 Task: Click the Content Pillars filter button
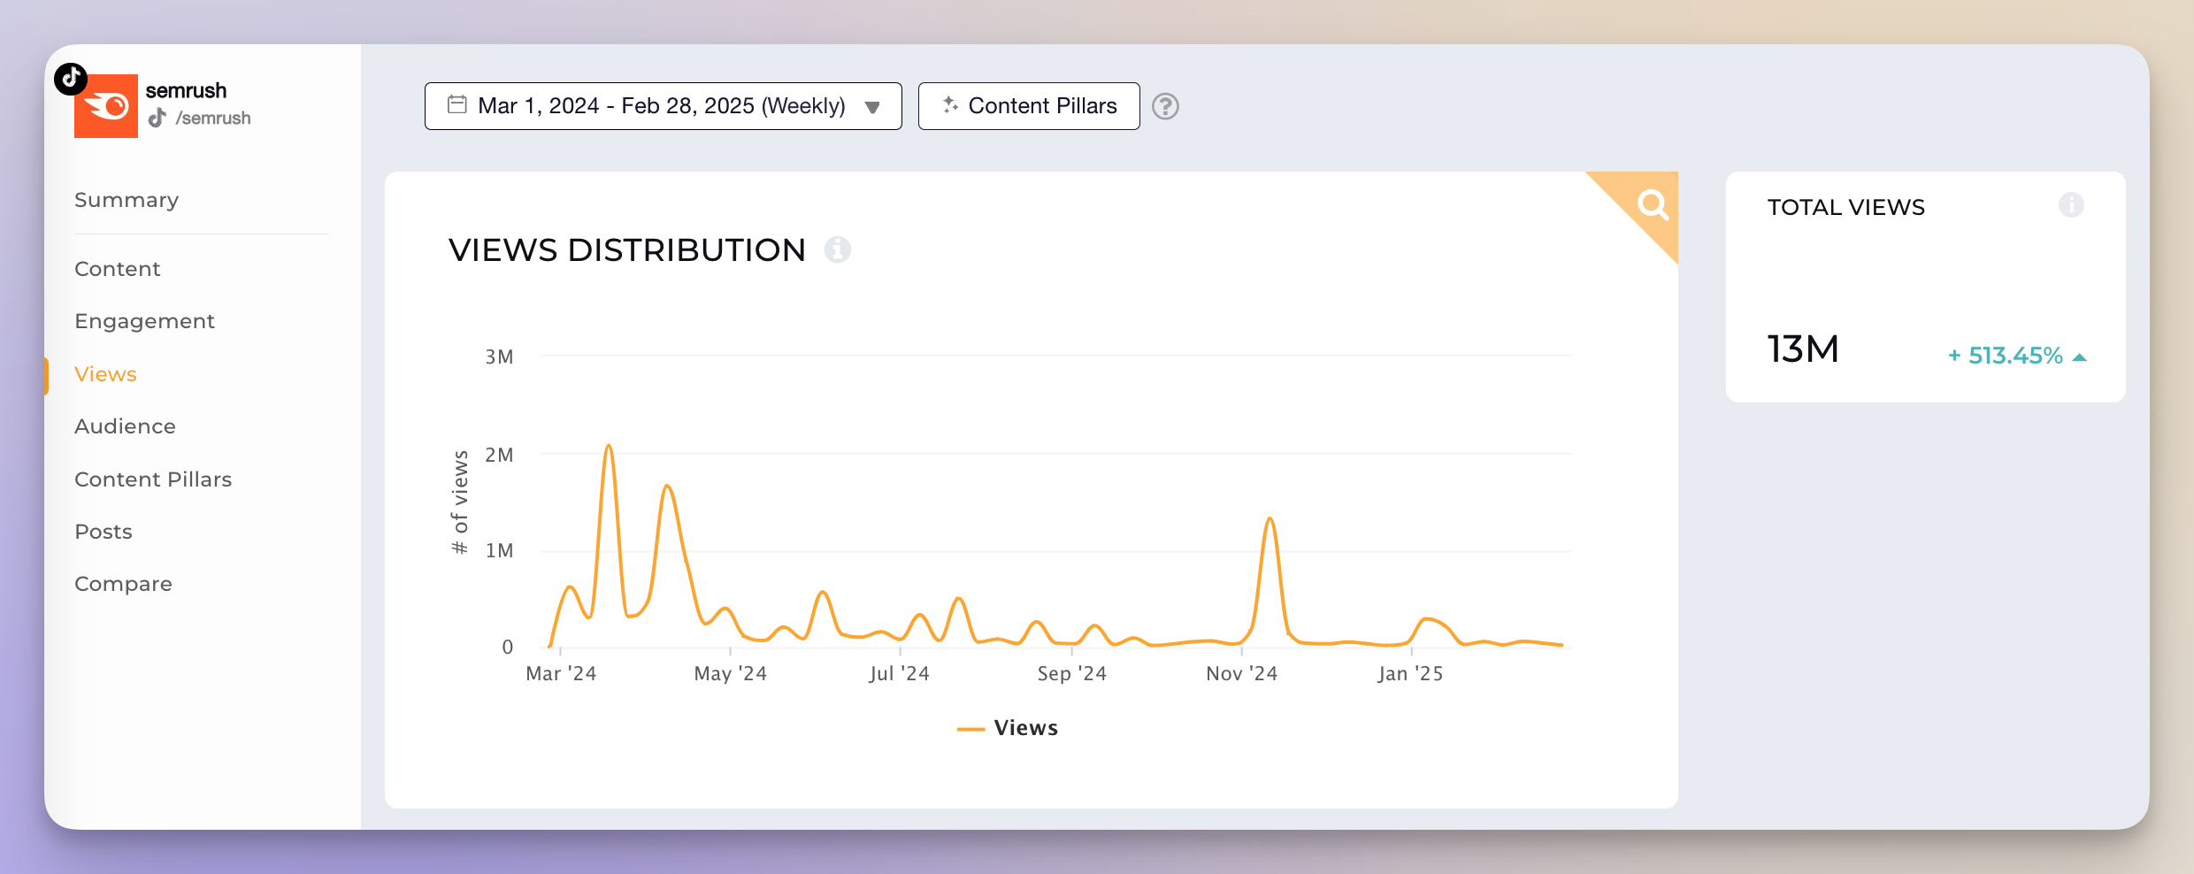point(1029,106)
